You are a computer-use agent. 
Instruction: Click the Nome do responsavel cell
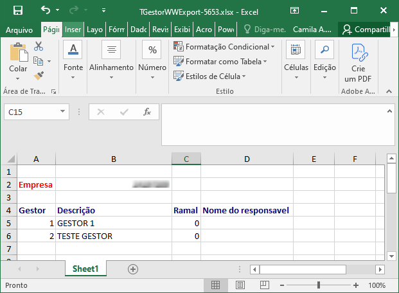(x=247, y=211)
